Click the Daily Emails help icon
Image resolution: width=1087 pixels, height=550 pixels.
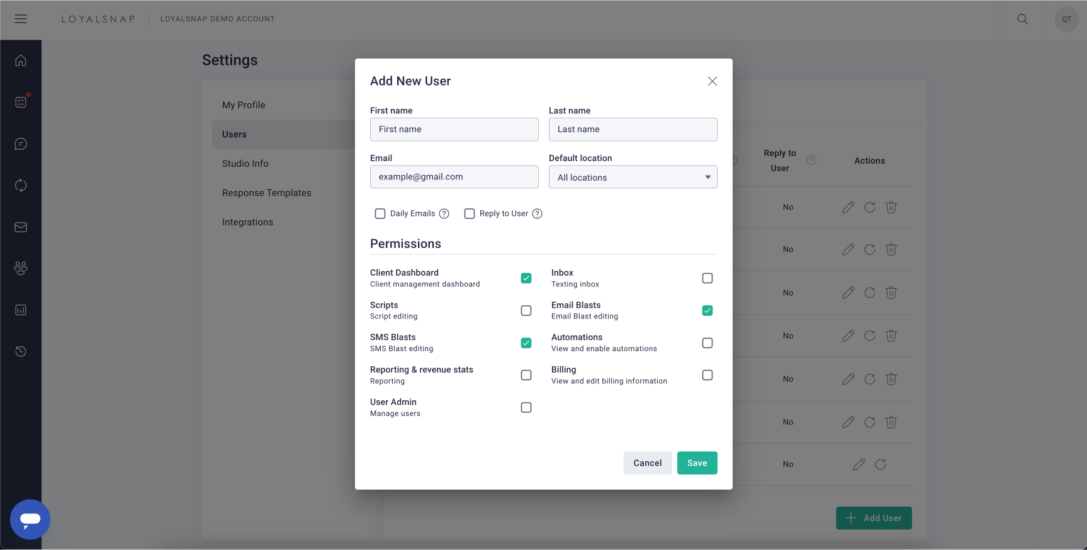click(x=444, y=214)
